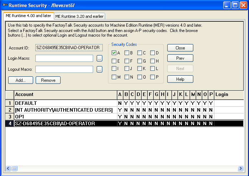Check security code E box

[x=114, y=61]
